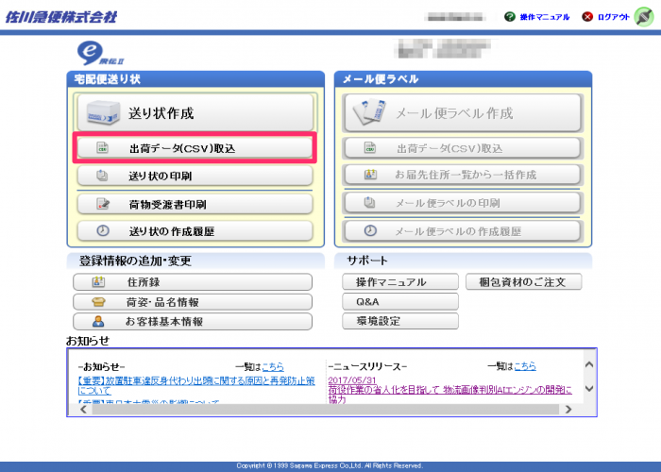Click the メール便ラベル作成 button

pos(463,112)
